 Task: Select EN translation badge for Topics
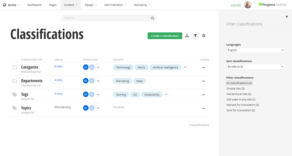pos(86,108)
